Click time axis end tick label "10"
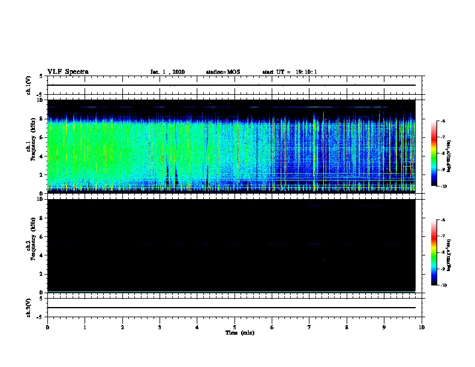This screenshot has width=475, height=367. (422, 327)
